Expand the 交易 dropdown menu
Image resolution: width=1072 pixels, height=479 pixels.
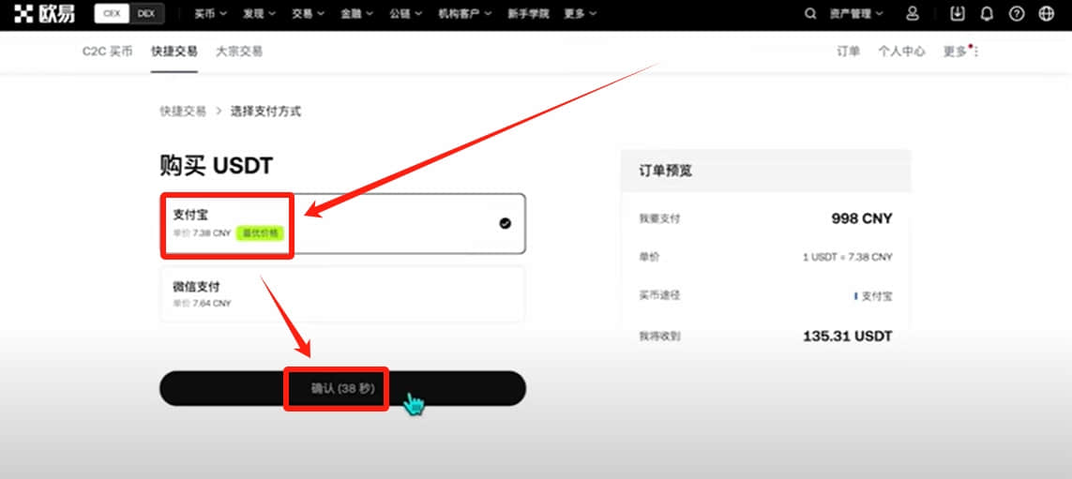click(x=309, y=14)
